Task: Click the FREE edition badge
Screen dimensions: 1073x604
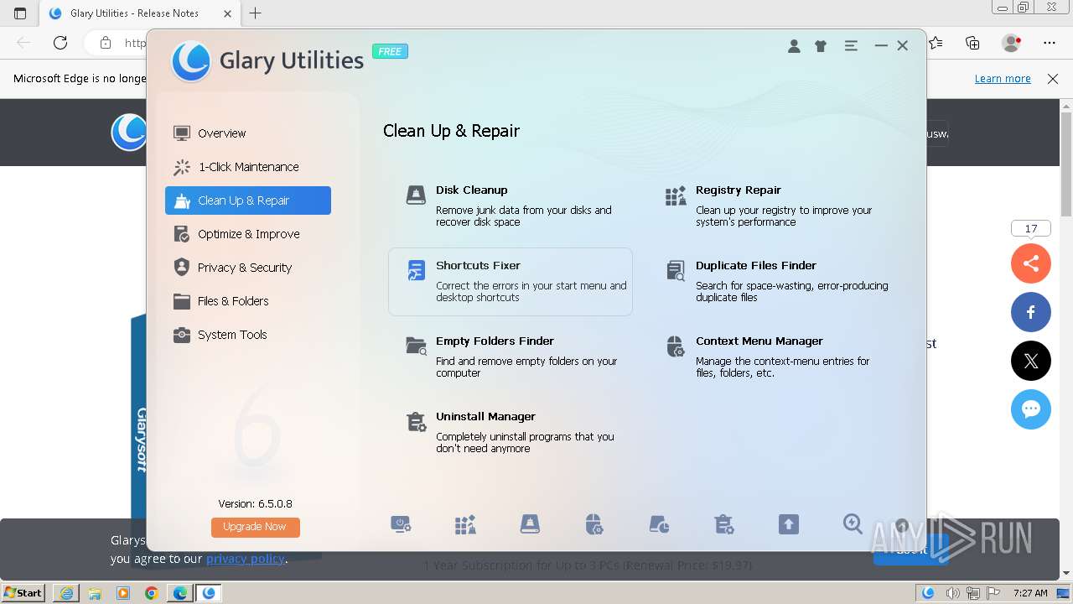Action: [x=390, y=51]
